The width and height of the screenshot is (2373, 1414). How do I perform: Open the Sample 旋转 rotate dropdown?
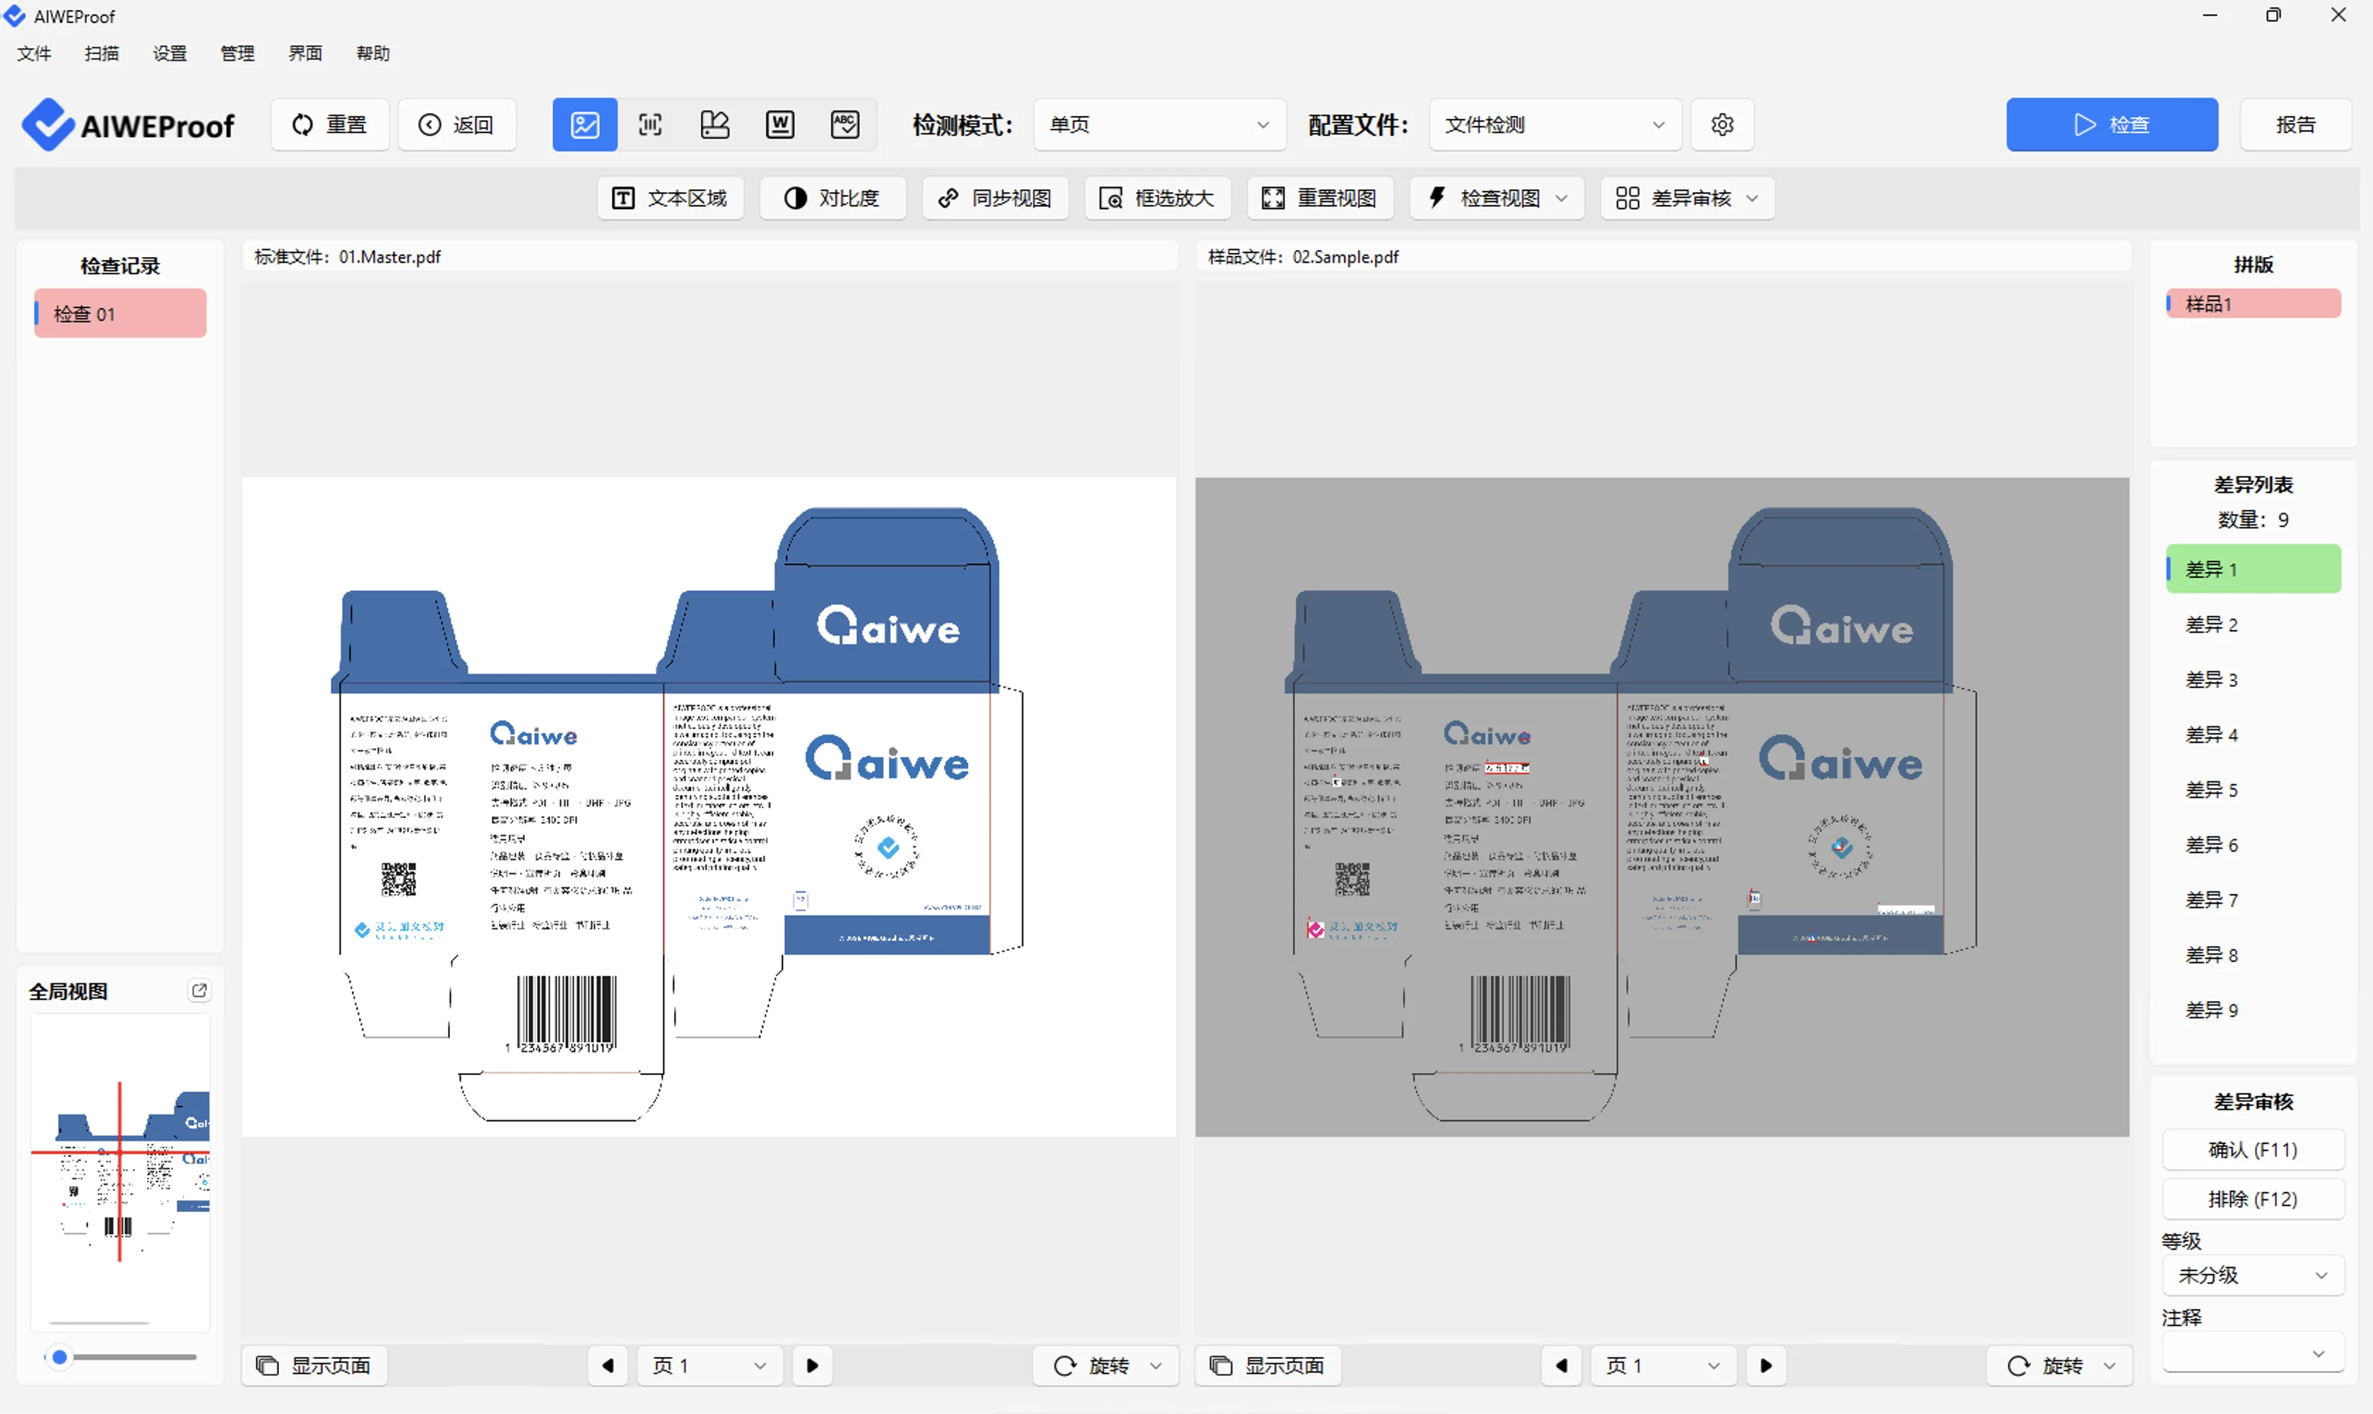tap(2060, 1365)
